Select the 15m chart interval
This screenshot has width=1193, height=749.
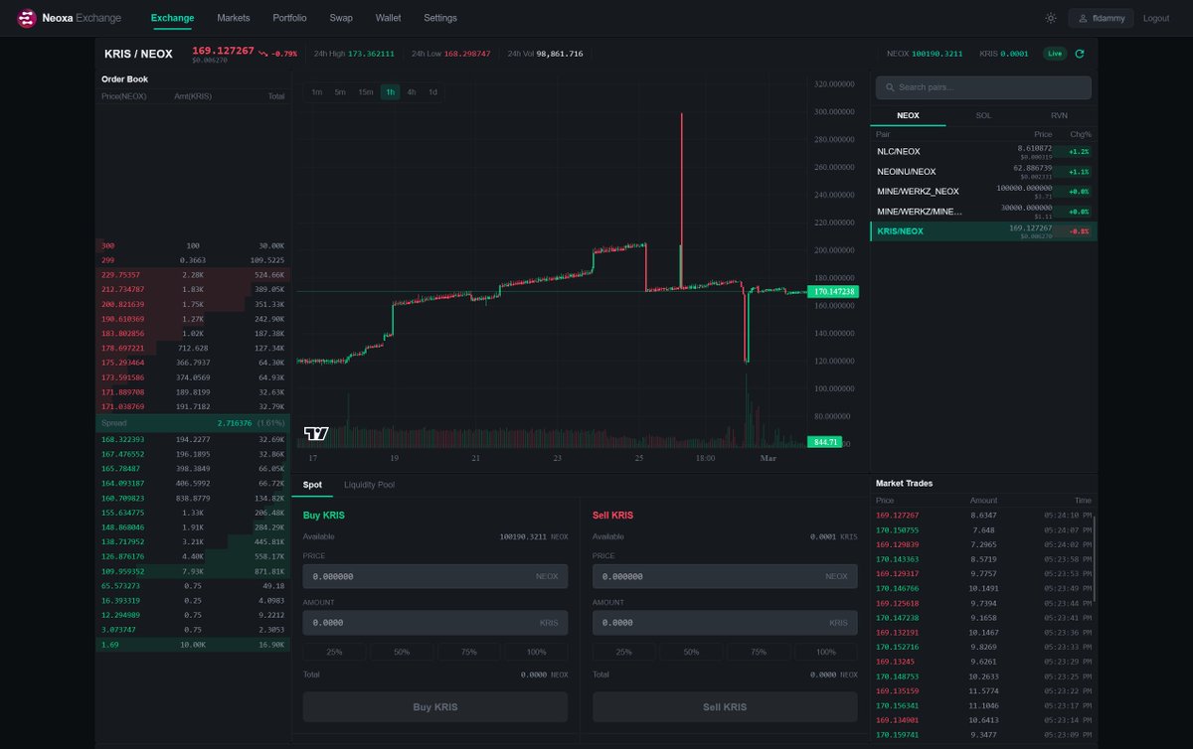point(366,92)
